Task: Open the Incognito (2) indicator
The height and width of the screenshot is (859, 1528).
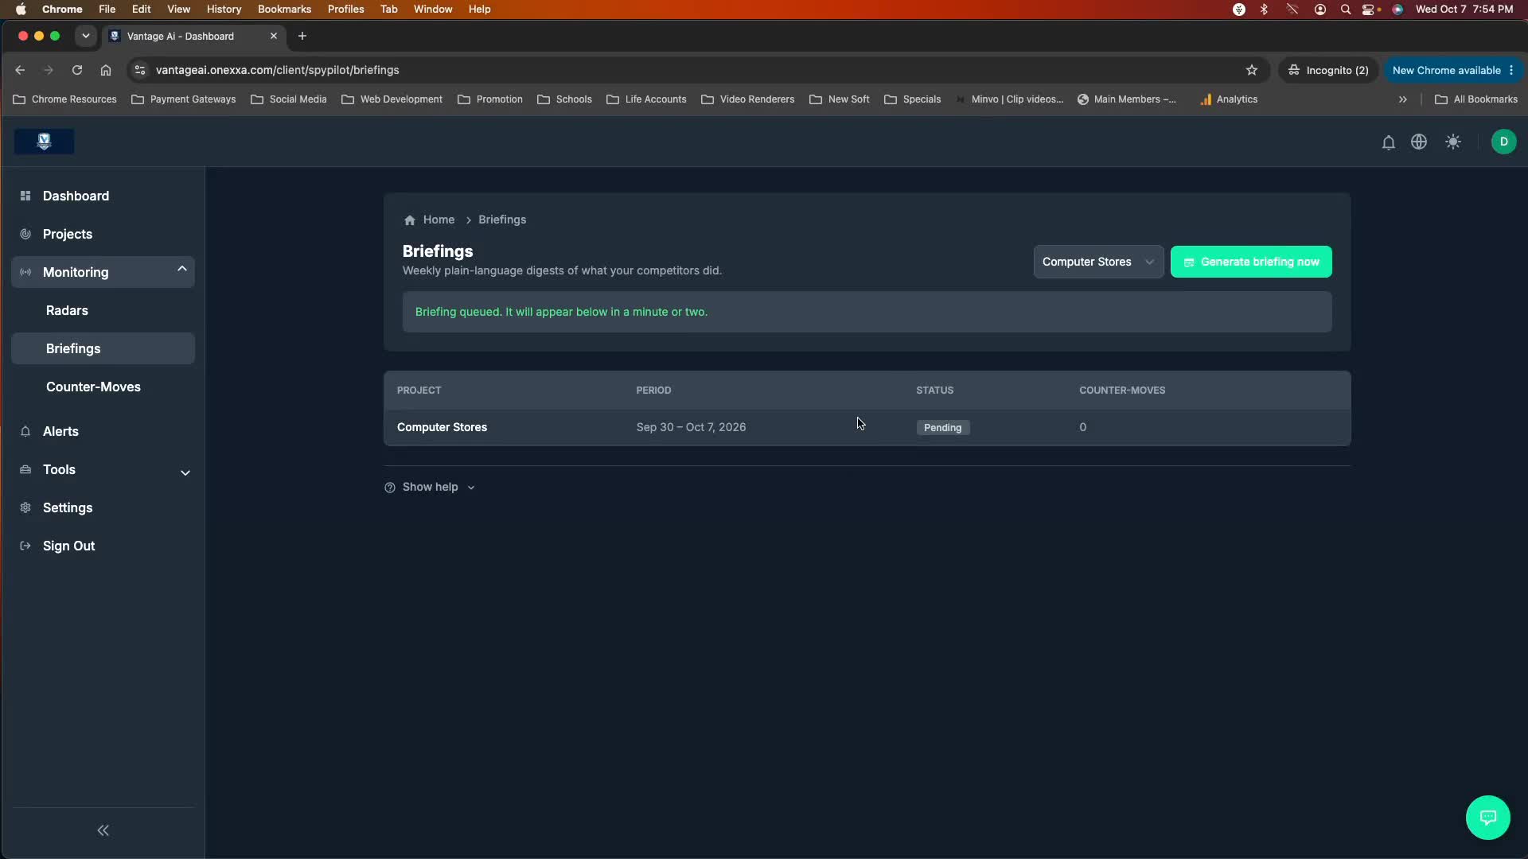Action: [x=1328, y=70]
